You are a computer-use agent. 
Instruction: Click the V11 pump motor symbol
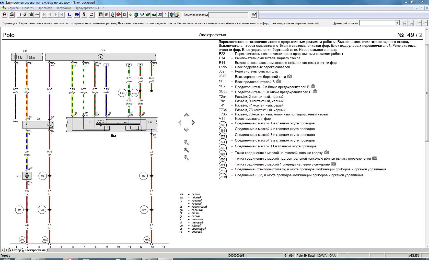(x=27, y=176)
